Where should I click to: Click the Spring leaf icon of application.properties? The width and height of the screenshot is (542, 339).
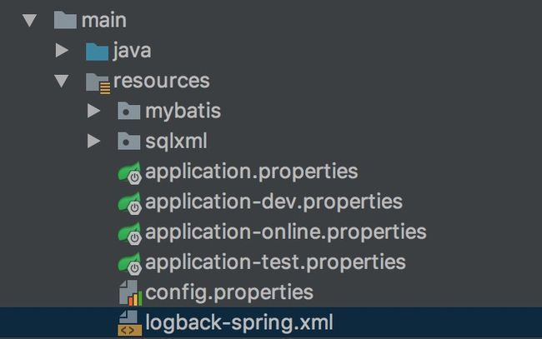click(129, 172)
